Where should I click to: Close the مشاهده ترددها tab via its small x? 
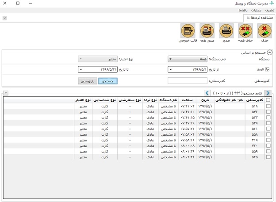248,18
